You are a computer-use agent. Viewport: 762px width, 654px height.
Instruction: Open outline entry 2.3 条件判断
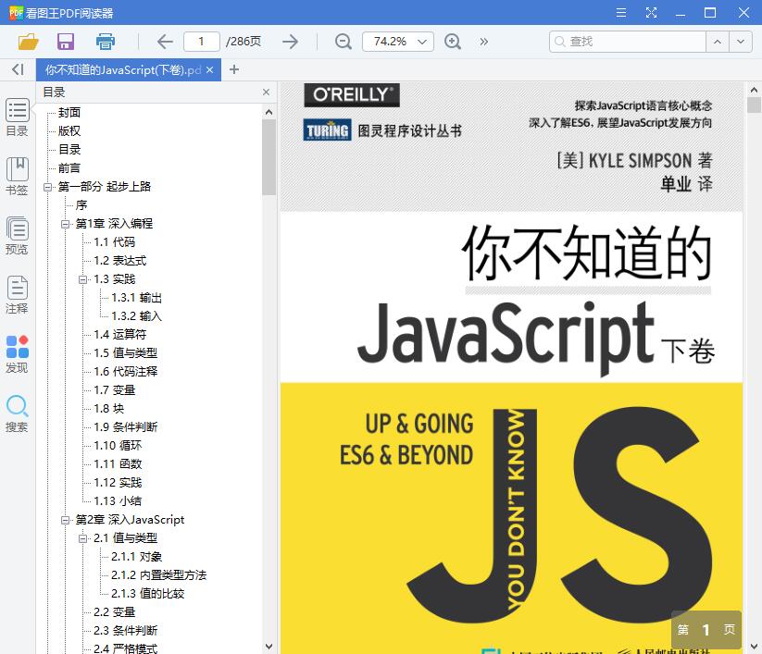point(125,631)
